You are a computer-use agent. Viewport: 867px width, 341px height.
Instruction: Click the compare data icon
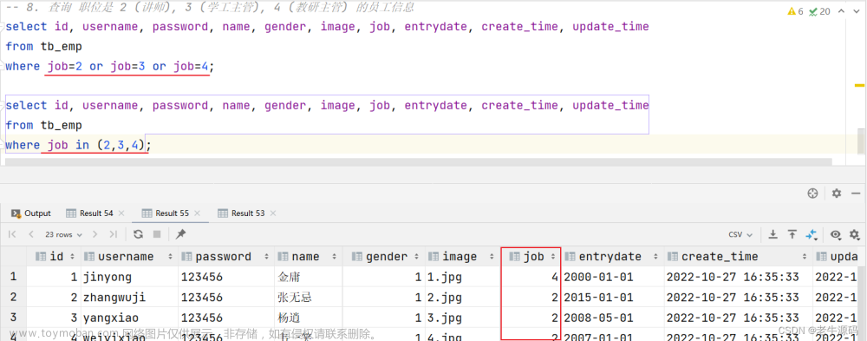[812, 234]
